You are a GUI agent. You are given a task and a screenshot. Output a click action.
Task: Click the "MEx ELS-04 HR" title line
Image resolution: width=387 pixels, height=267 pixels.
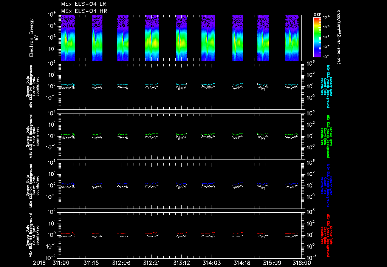(84, 11)
